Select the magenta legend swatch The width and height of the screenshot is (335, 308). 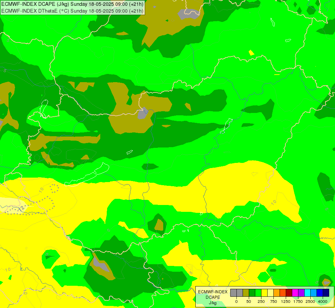click(x=295, y=293)
